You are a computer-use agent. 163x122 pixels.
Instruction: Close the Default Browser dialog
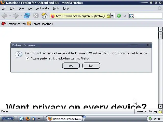pos(149,45)
